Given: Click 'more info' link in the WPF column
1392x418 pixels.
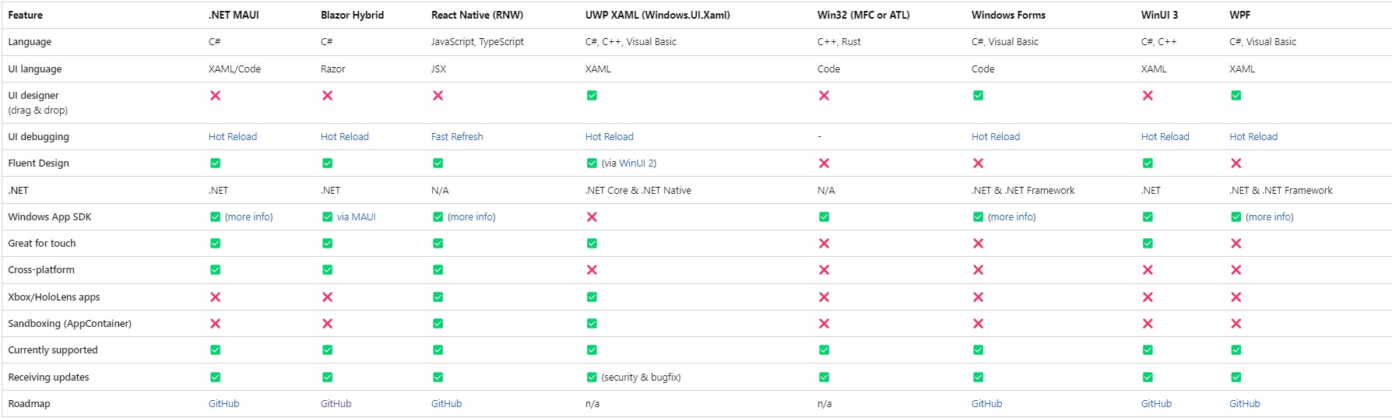Looking at the screenshot, I should pyautogui.click(x=1269, y=217).
